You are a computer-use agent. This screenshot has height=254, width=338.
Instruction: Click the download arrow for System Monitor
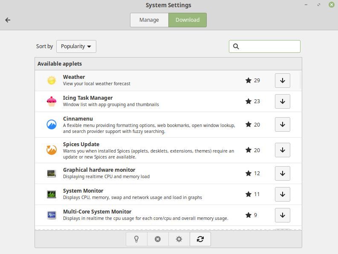pyautogui.click(x=283, y=194)
